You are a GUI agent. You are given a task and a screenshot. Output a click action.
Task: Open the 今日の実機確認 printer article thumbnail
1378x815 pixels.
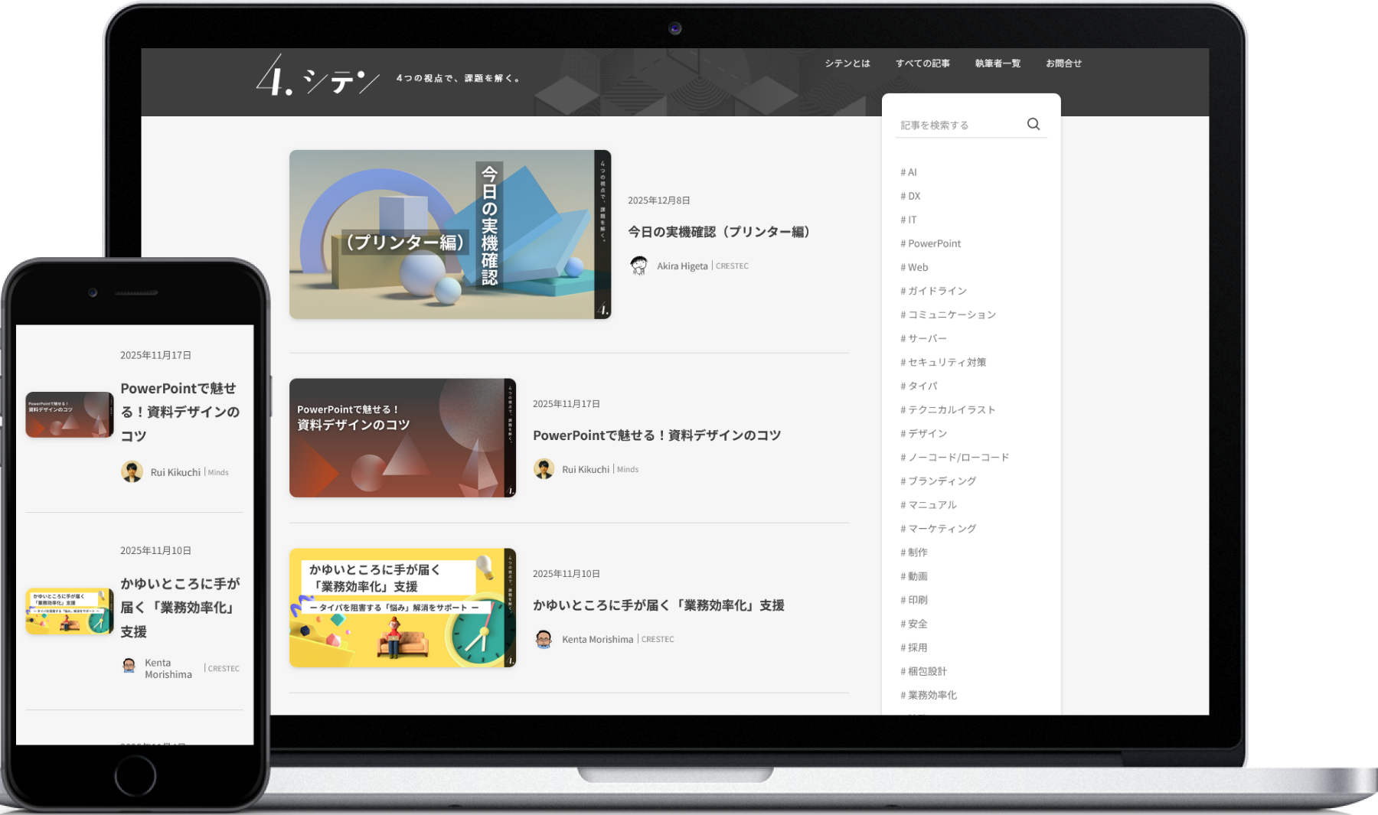pyautogui.click(x=449, y=234)
